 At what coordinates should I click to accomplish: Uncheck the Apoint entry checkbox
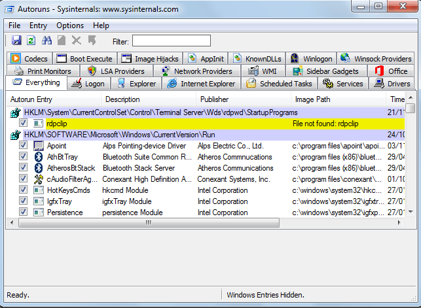pyautogui.click(x=23, y=145)
